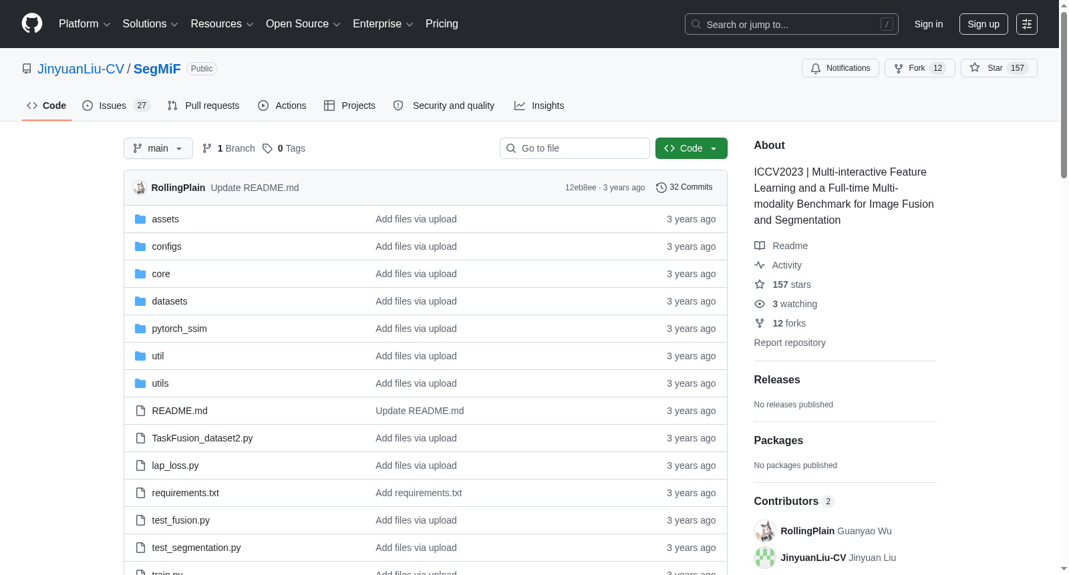Click the util folder icon
Viewport: 1069px width, 575px height.
coord(140,356)
